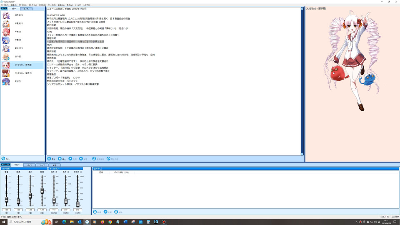Click the 文末ポーズ slider handle
The height and width of the screenshot is (225, 400).
pyautogui.click(x=77, y=204)
